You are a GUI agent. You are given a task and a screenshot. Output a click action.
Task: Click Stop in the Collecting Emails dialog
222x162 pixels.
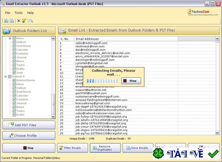(131, 81)
